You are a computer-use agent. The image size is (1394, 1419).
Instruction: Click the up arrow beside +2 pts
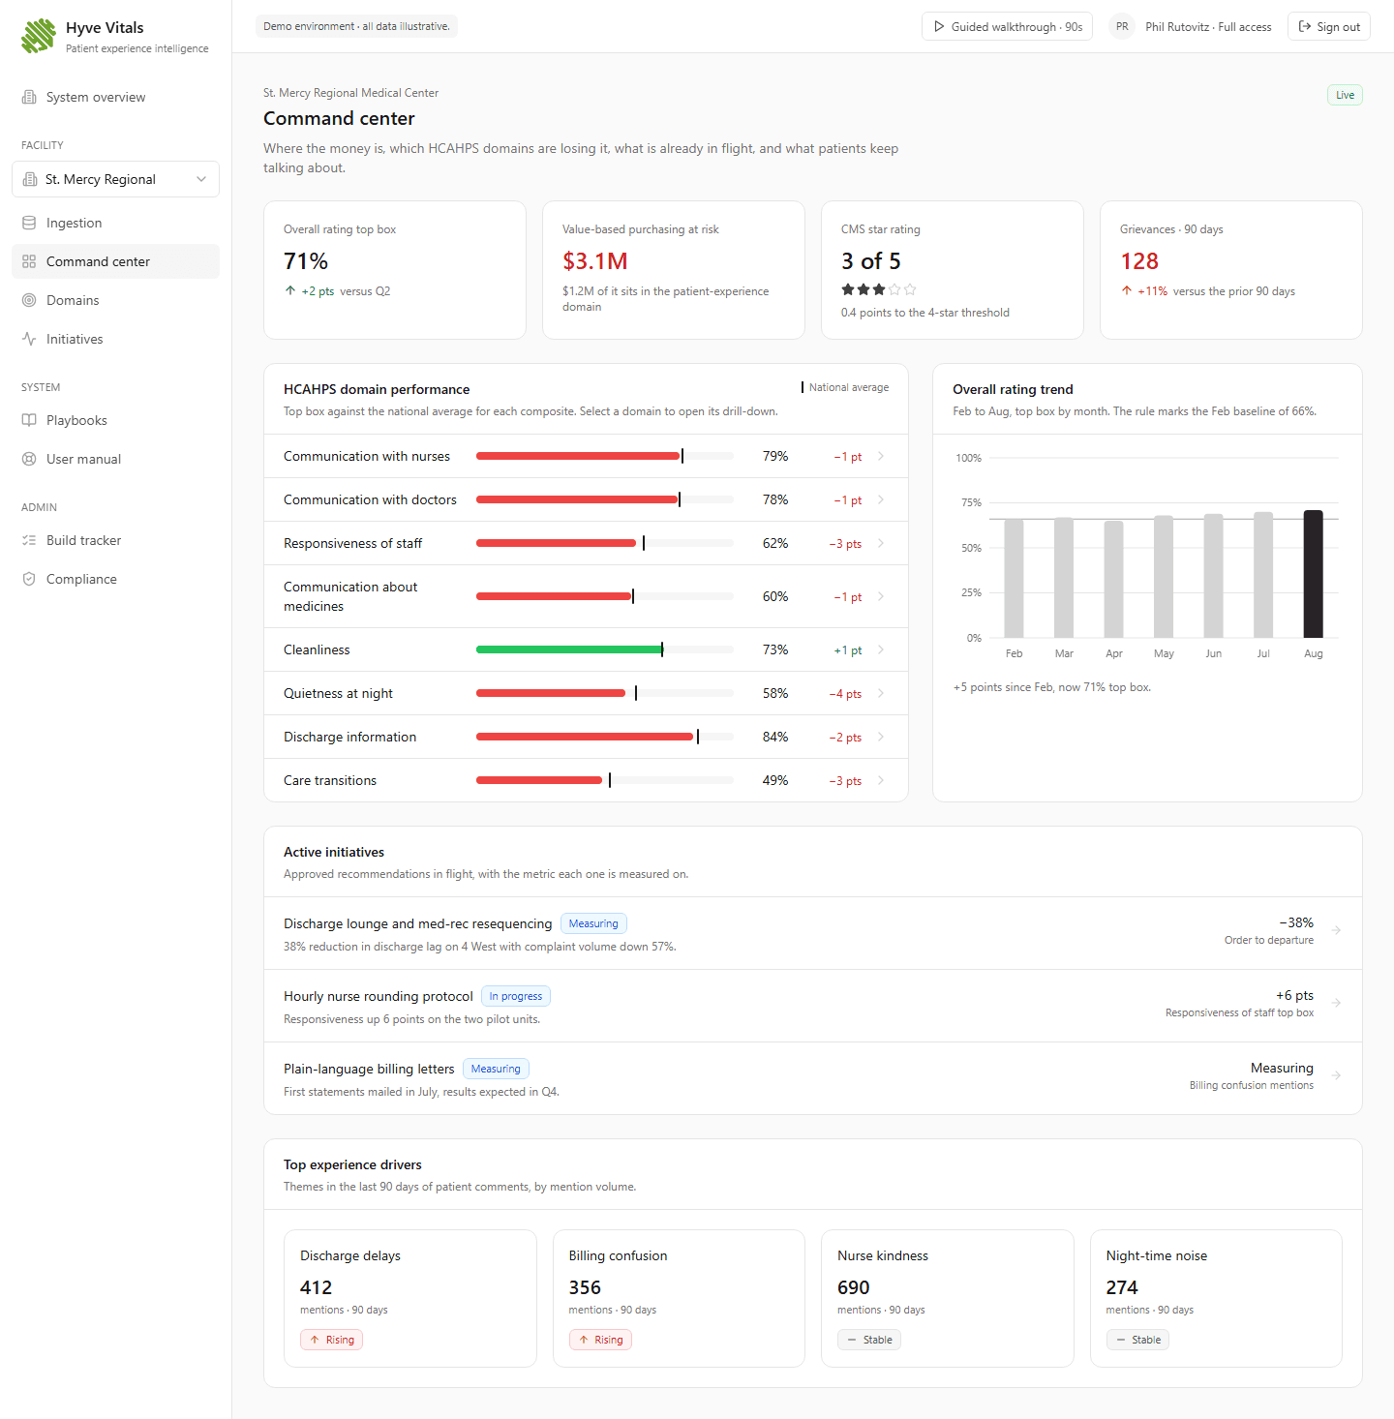(x=290, y=290)
